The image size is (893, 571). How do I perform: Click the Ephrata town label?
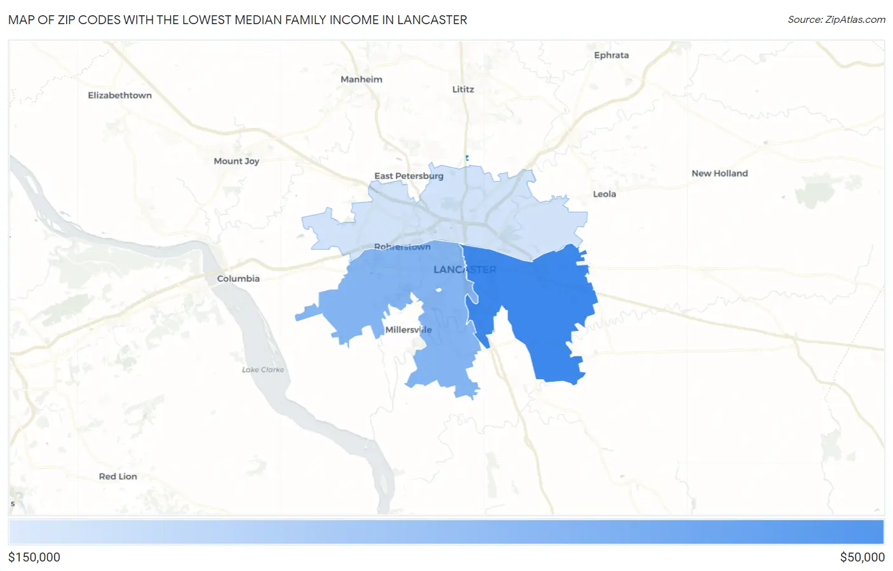pos(611,55)
